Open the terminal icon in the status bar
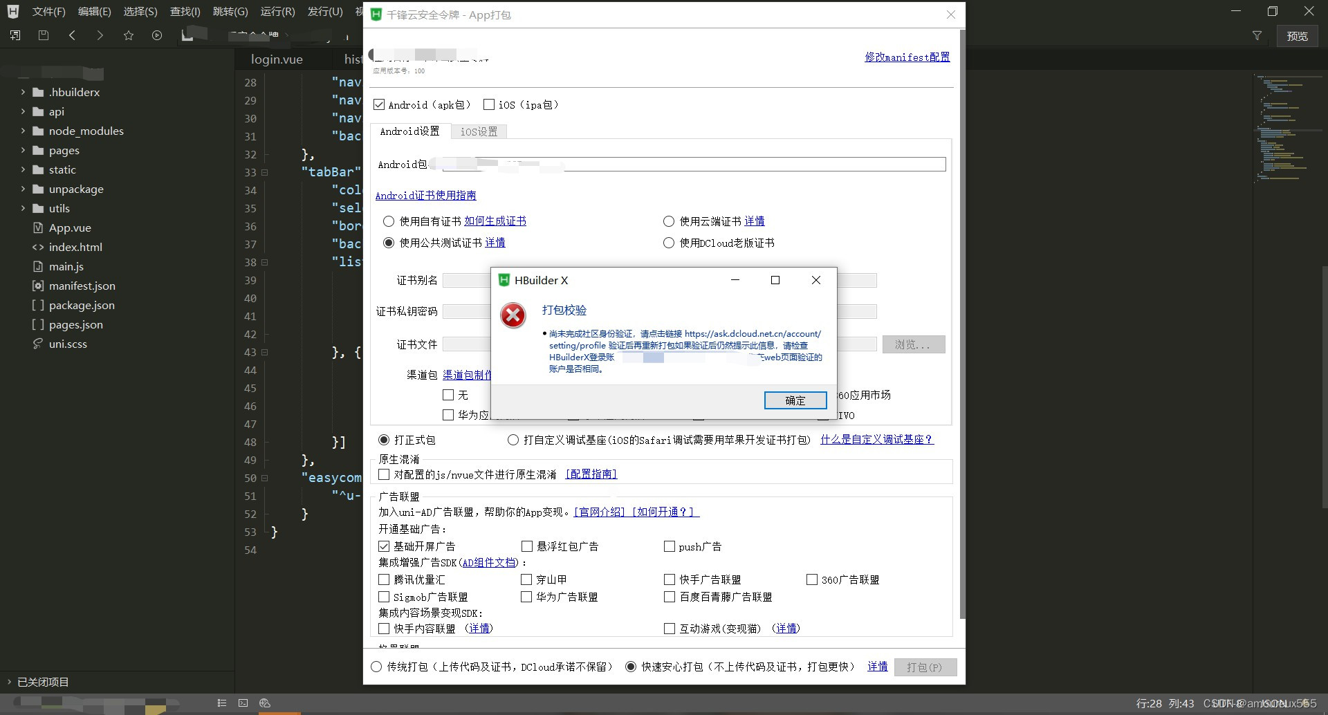This screenshot has width=1328, height=715. 243,703
